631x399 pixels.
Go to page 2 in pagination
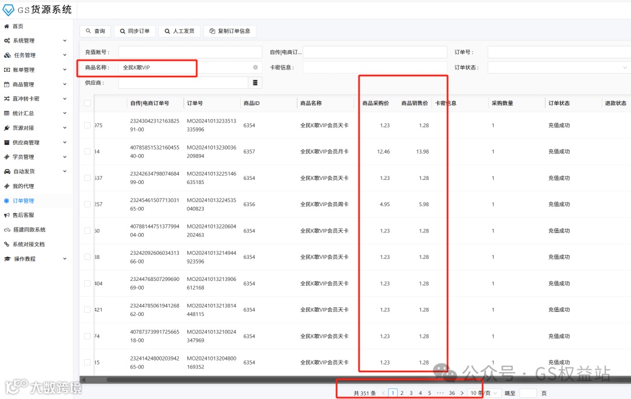pos(402,393)
